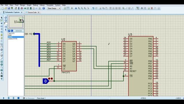184x104 pixels.
Task: Open project with folder icon
Action: (6, 8)
